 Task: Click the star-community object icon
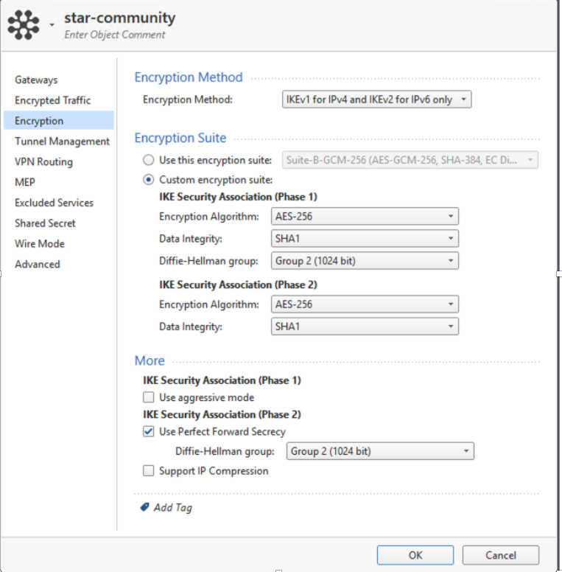click(24, 25)
